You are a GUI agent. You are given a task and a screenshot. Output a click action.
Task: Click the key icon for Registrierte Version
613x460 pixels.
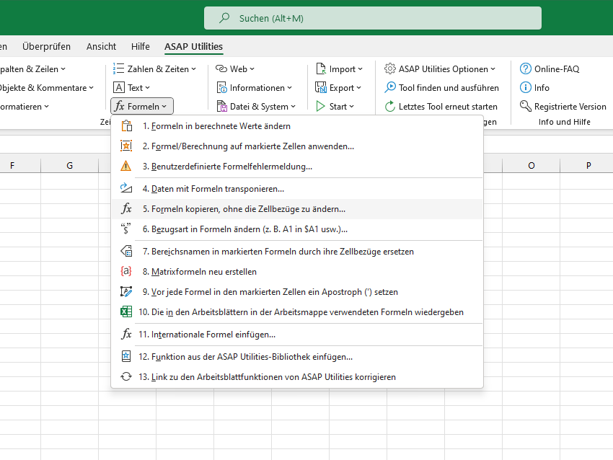click(x=526, y=106)
